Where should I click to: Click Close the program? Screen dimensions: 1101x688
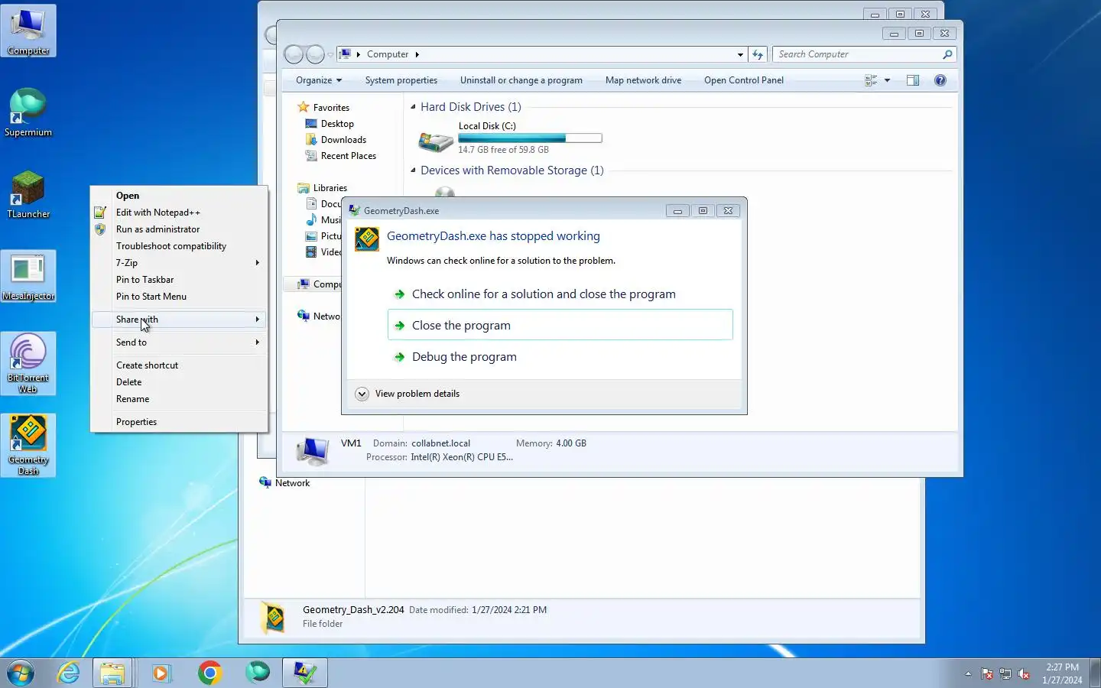[560, 325]
